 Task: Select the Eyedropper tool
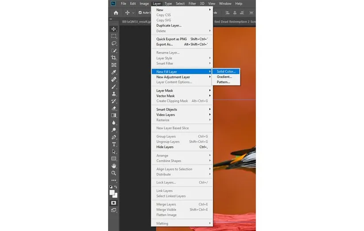click(x=114, y=72)
